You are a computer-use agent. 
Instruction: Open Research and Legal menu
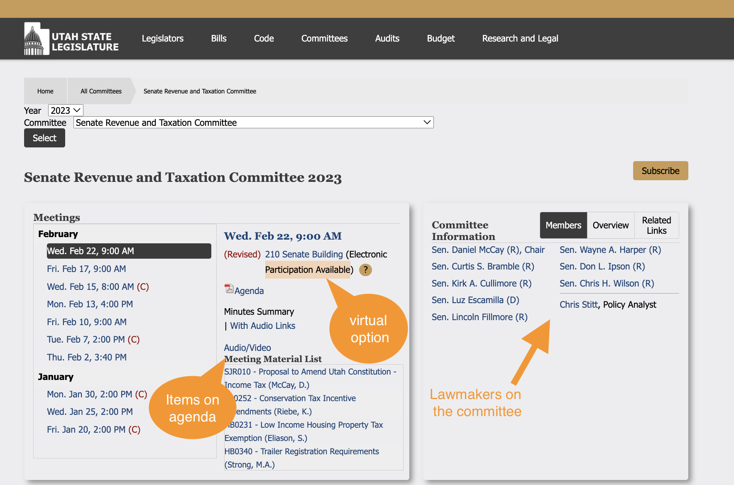(x=520, y=39)
